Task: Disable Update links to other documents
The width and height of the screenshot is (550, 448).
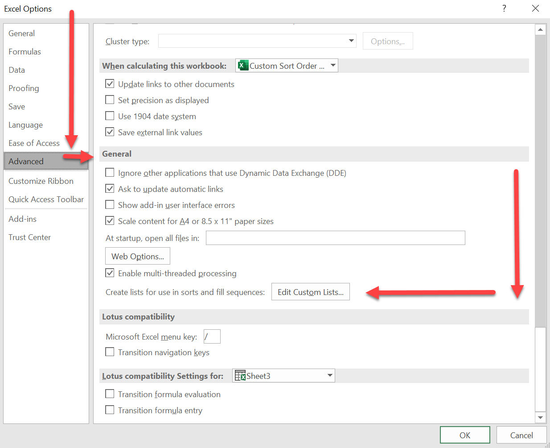Action: pyautogui.click(x=110, y=83)
